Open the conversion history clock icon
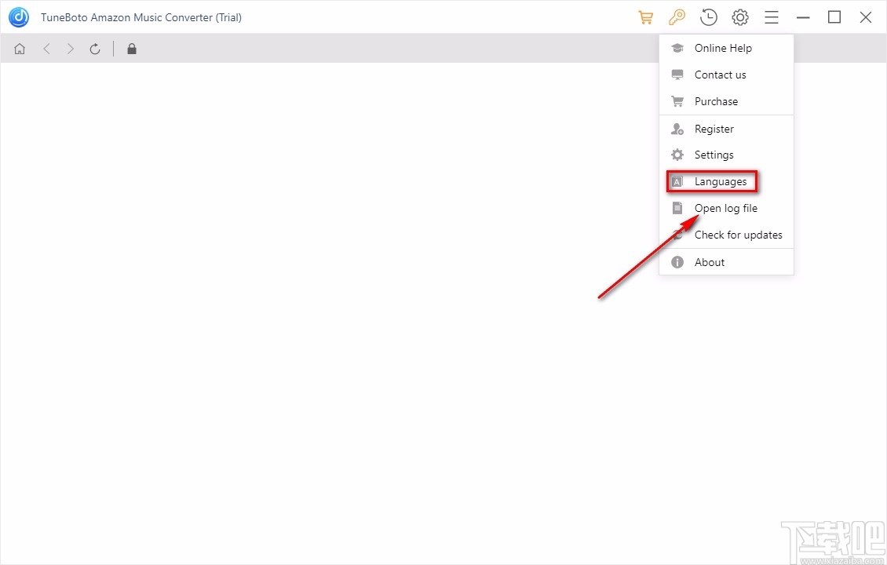Image resolution: width=887 pixels, height=565 pixels. point(708,17)
